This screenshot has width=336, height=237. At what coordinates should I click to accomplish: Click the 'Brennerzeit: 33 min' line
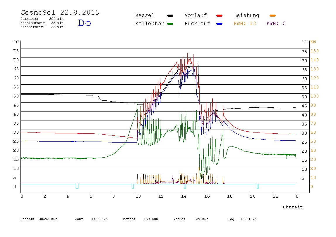(42, 27)
